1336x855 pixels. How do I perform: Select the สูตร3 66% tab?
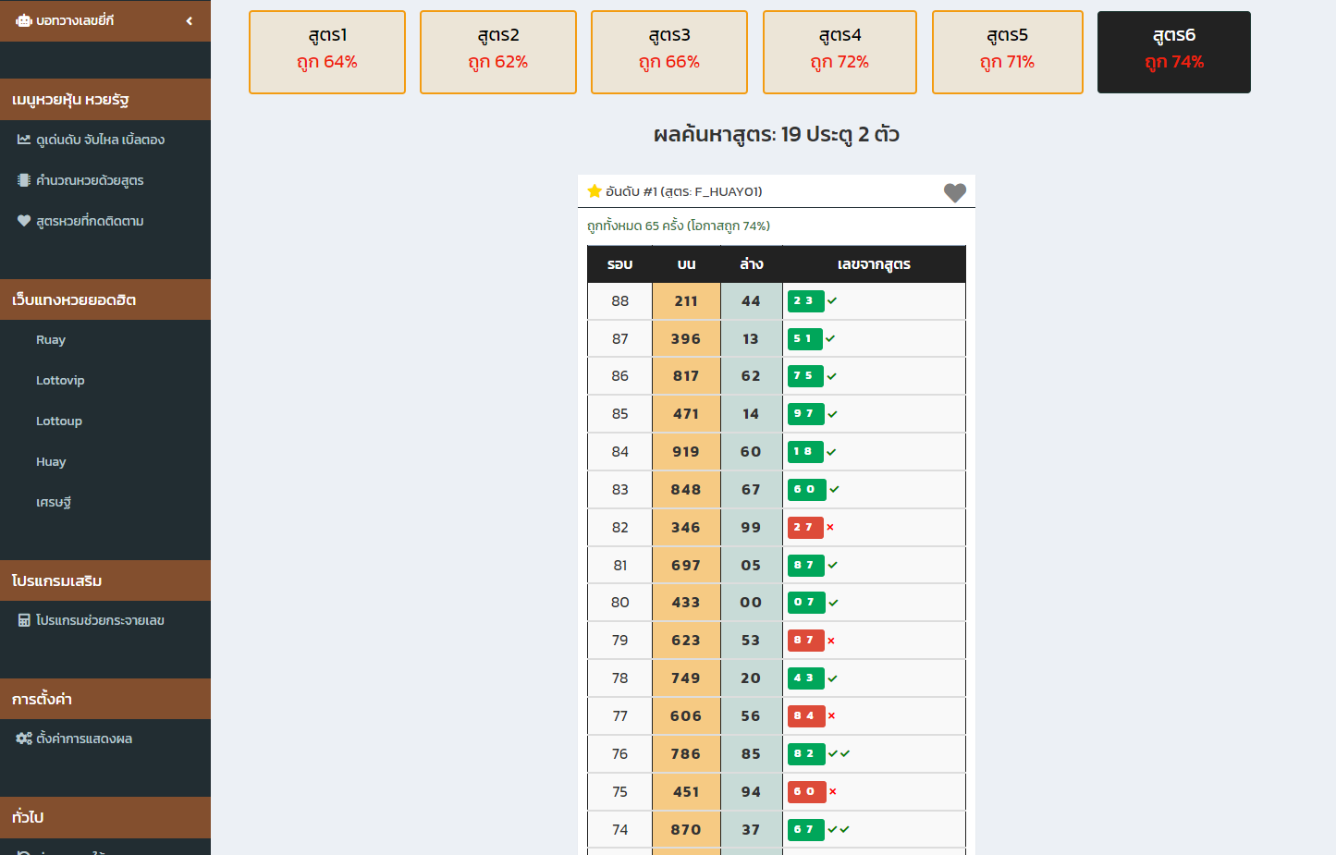[669, 52]
